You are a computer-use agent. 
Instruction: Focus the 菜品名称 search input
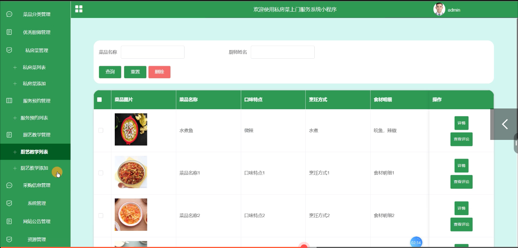(x=153, y=52)
